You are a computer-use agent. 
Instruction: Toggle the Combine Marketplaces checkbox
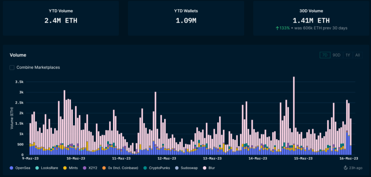12,68
